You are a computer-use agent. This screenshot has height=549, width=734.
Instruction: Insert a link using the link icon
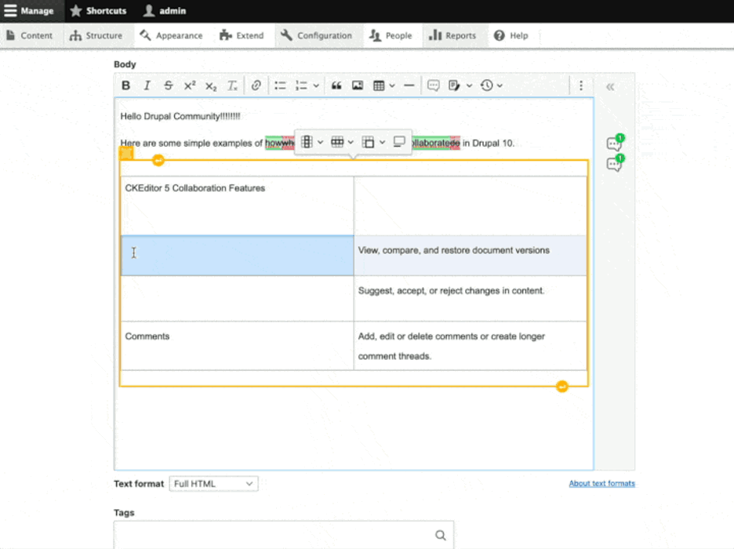(x=256, y=85)
